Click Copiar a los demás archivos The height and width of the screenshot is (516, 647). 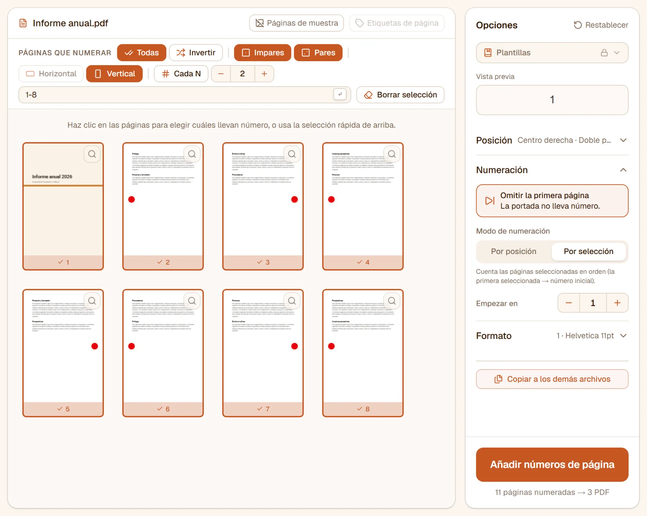(x=552, y=379)
